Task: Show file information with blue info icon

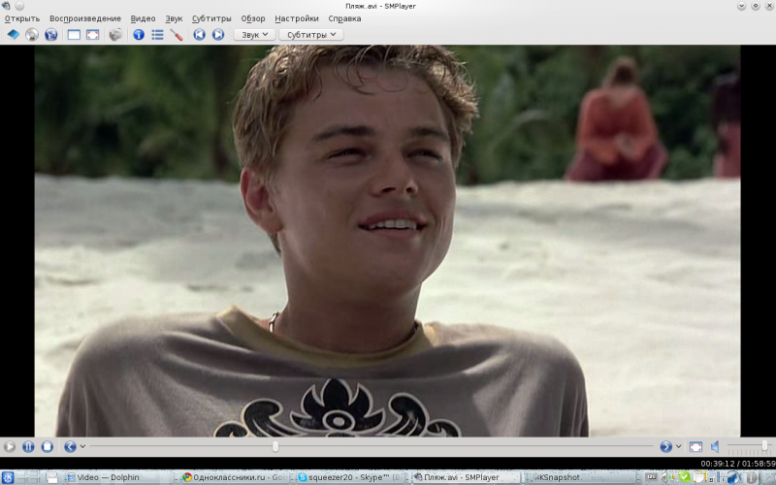Action: click(139, 35)
